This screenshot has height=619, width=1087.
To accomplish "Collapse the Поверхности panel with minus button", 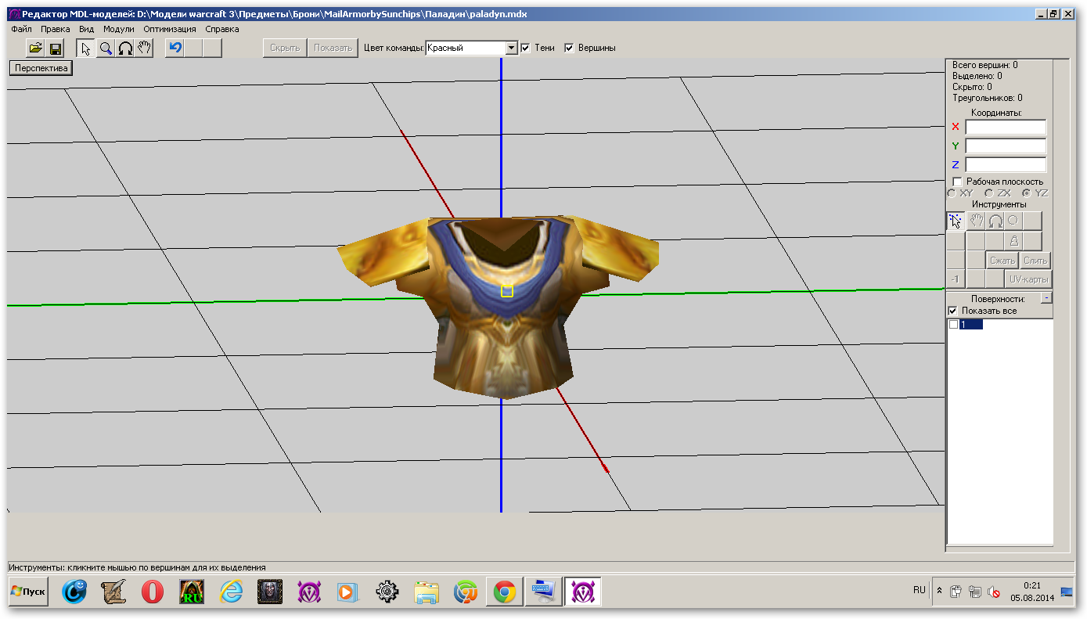I will tap(1046, 298).
